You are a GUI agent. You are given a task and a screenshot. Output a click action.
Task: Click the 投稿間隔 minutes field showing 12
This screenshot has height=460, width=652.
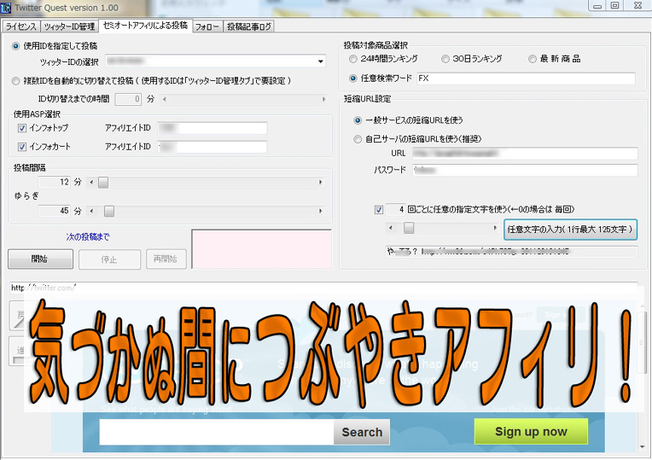point(54,182)
